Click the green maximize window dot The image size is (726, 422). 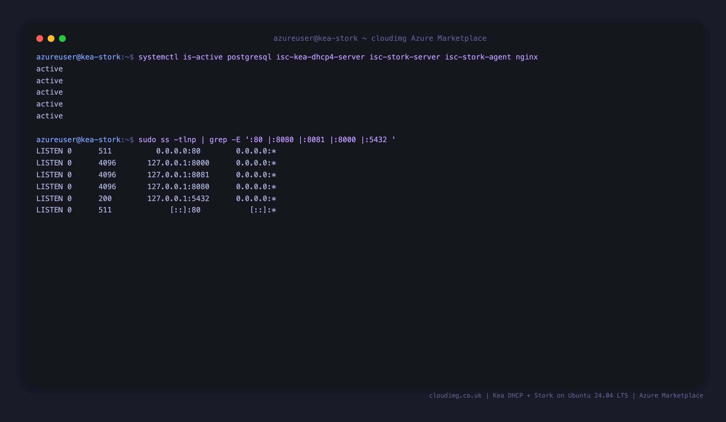[62, 39]
